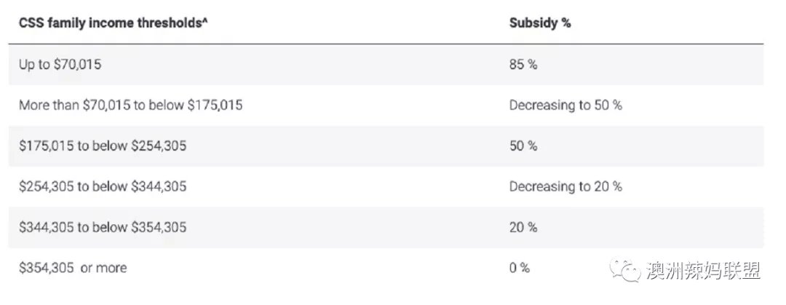The height and width of the screenshot is (305, 786).
Task: Select the 85 % subsidy cell
Action: click(x=523, y=65)
